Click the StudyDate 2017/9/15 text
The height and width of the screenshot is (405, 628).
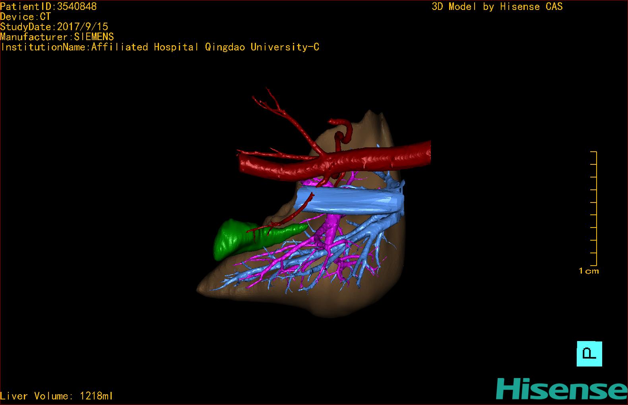tap(54, 27)
